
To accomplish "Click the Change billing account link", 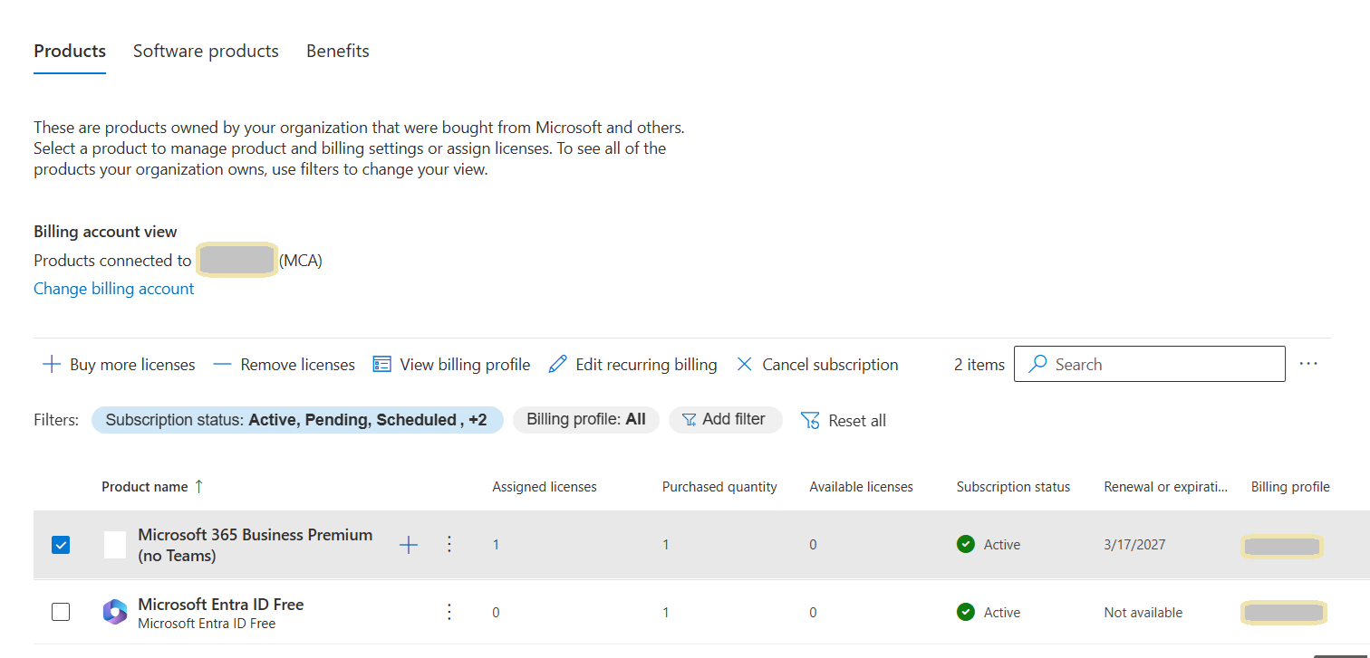I will click(114, 289).
